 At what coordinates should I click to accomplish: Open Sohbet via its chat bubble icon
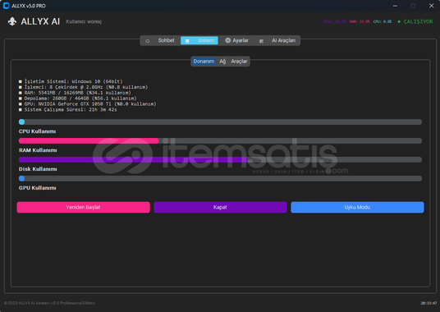pos(147,41)
